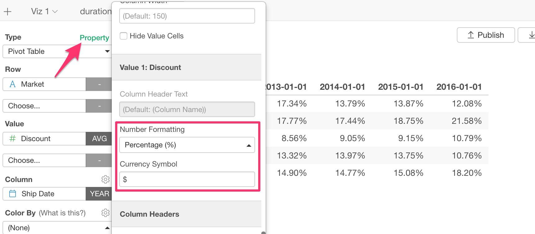Viewport: 535px width, 234px height.
Task: Click the Column Width default 150 field
Action: pos(187,16)
